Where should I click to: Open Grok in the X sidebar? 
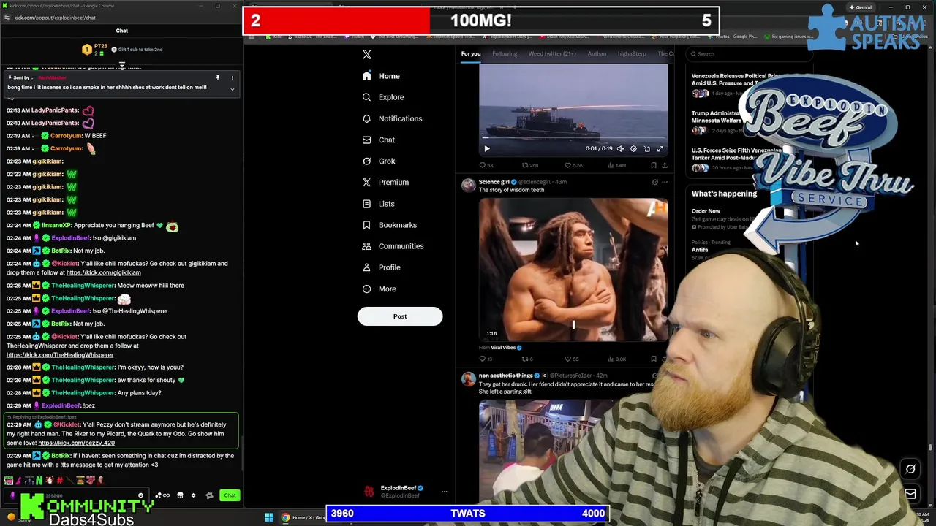pyautogui.click(x=379, y=161)
